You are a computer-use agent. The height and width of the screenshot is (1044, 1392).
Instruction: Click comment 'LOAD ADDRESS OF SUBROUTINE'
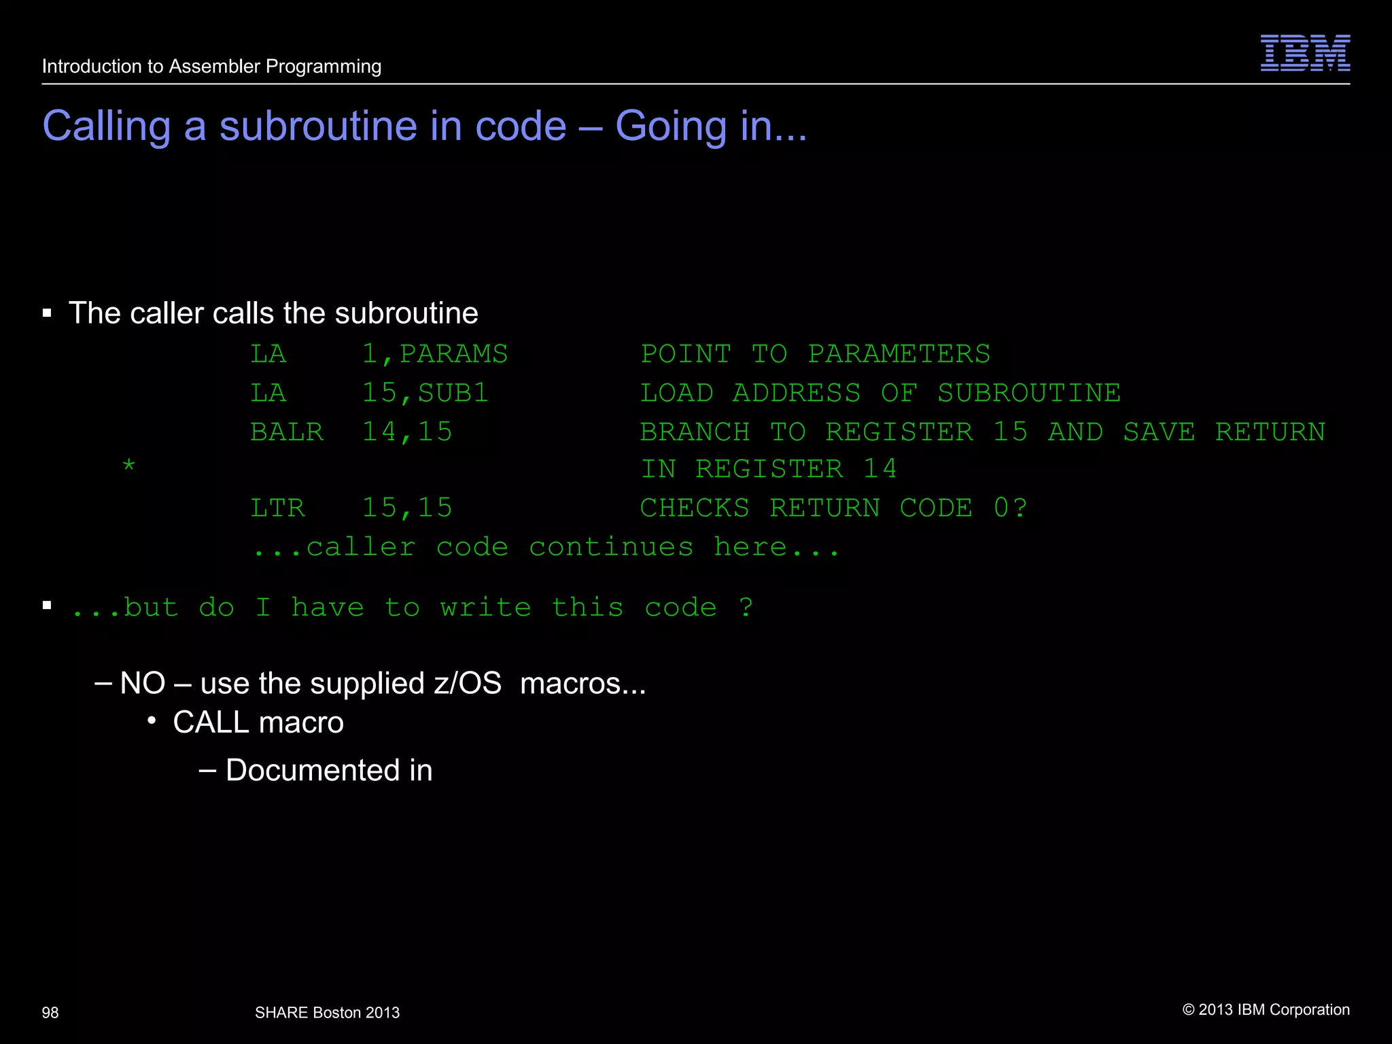click(880, 394)
